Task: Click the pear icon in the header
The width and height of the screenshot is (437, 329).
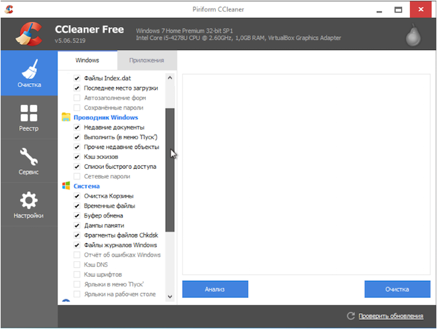Action: pos(413,35)
